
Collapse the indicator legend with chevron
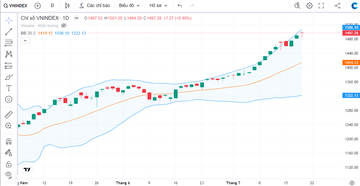point(25,41)
